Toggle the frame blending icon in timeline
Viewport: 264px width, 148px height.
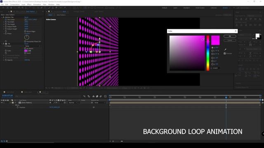[97, 96]
